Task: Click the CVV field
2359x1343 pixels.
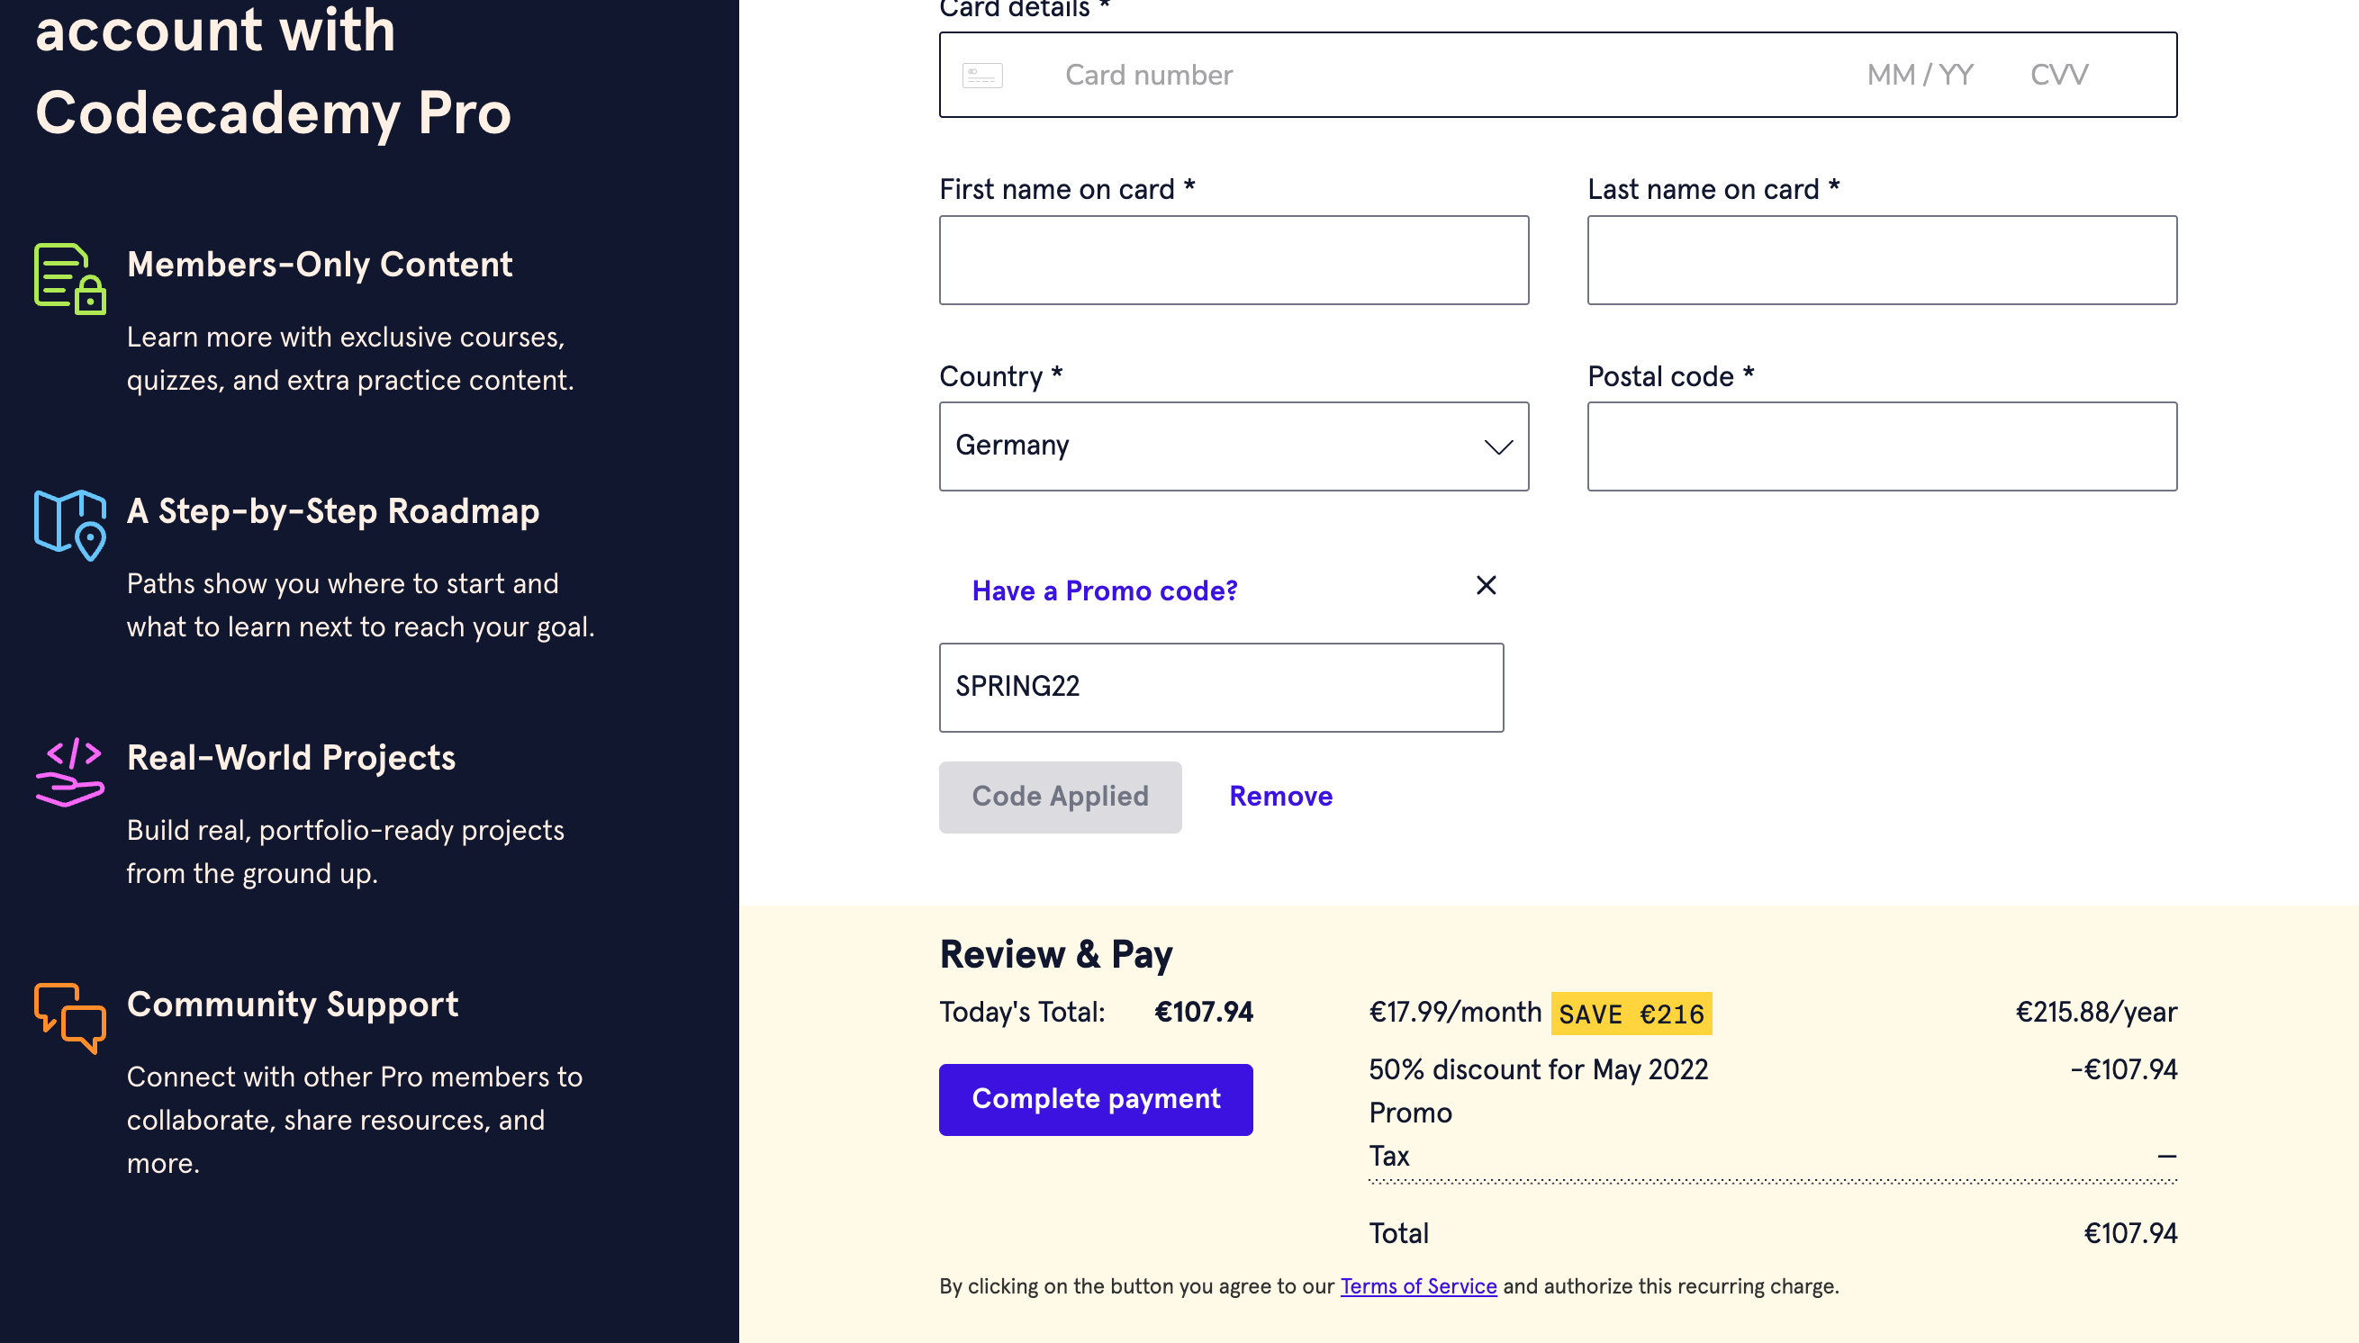Action: pos(2059,76)
